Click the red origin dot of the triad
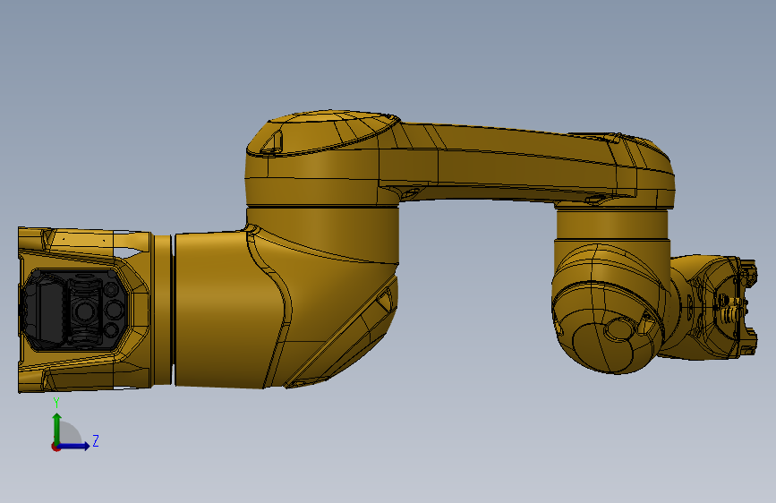The height and width of the screenshot is (503, 776). (55, 447)
